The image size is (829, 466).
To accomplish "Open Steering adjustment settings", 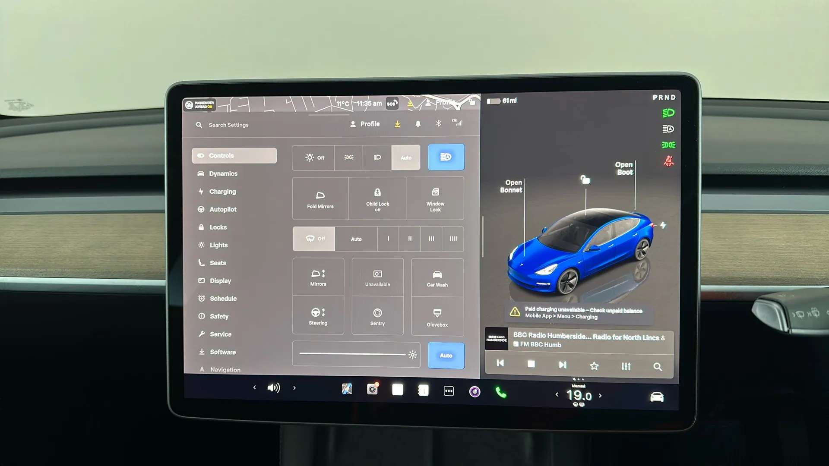I will click(x=318, y=315).
